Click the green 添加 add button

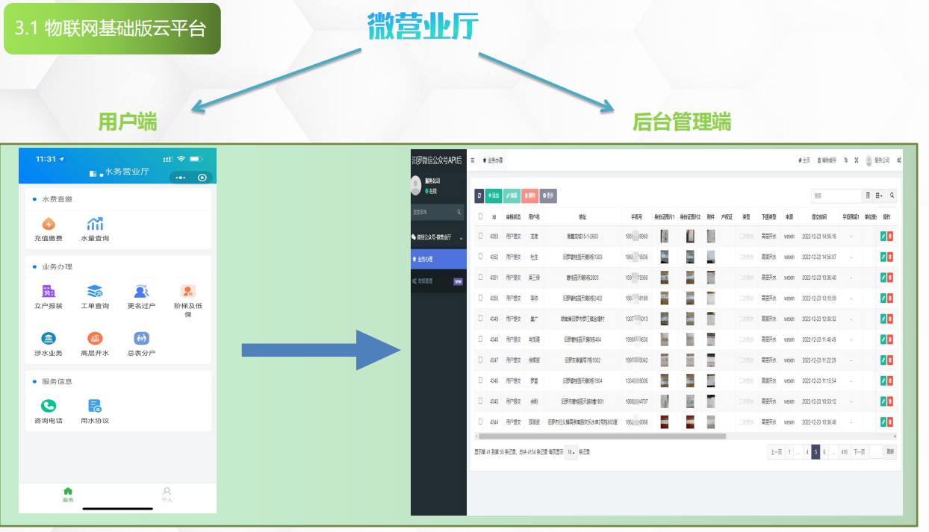(494, 195)
